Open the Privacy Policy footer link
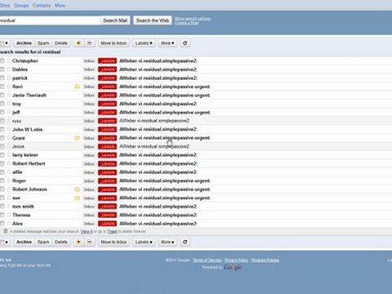 [x=236, y=261]
